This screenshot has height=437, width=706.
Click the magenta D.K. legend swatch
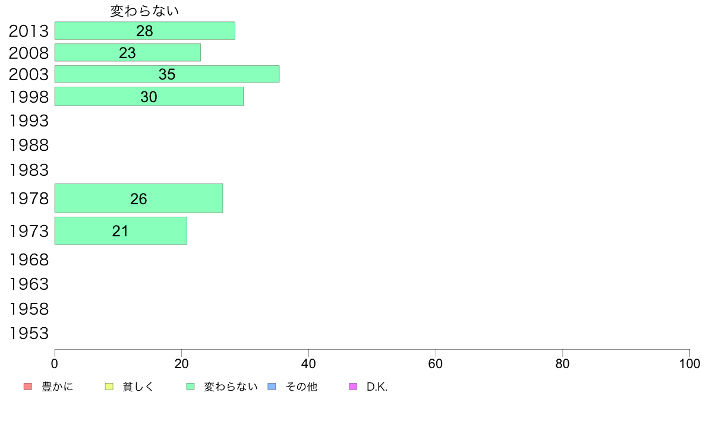(353, 387)
